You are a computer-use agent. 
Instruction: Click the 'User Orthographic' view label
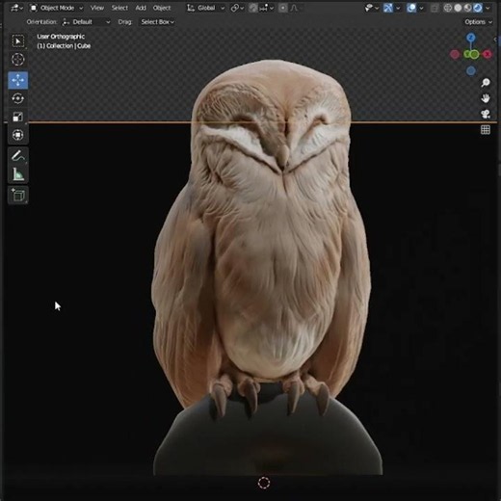click(61, 37)
